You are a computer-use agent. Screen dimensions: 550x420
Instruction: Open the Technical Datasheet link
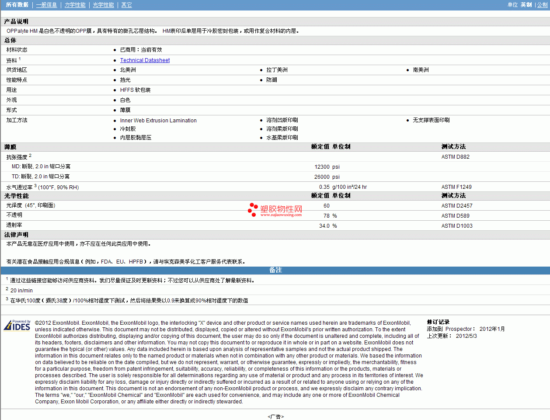pyautogui.click(x=145, y=60)
